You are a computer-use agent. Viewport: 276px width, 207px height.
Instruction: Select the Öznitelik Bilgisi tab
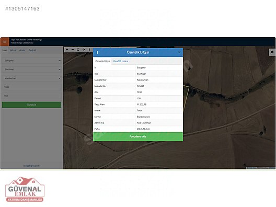pyautogui.click(x=102, y=61)
